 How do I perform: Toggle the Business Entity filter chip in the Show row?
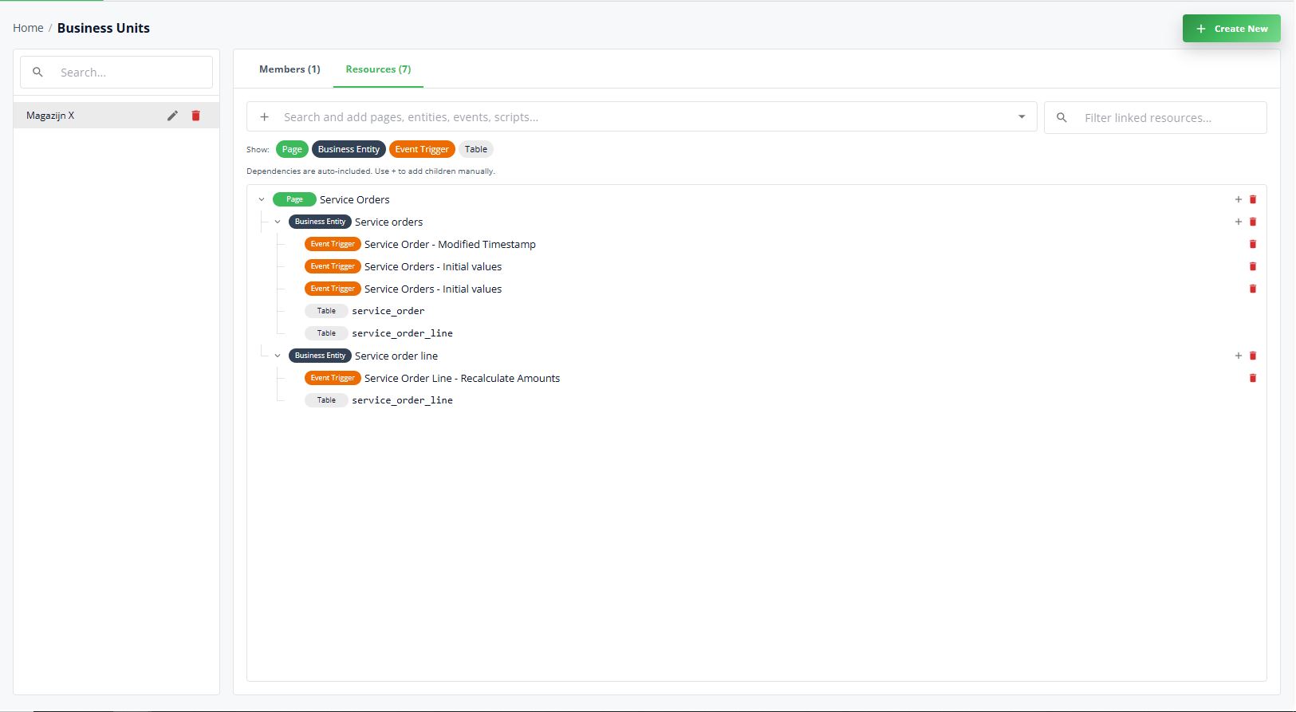coord(349,149)
